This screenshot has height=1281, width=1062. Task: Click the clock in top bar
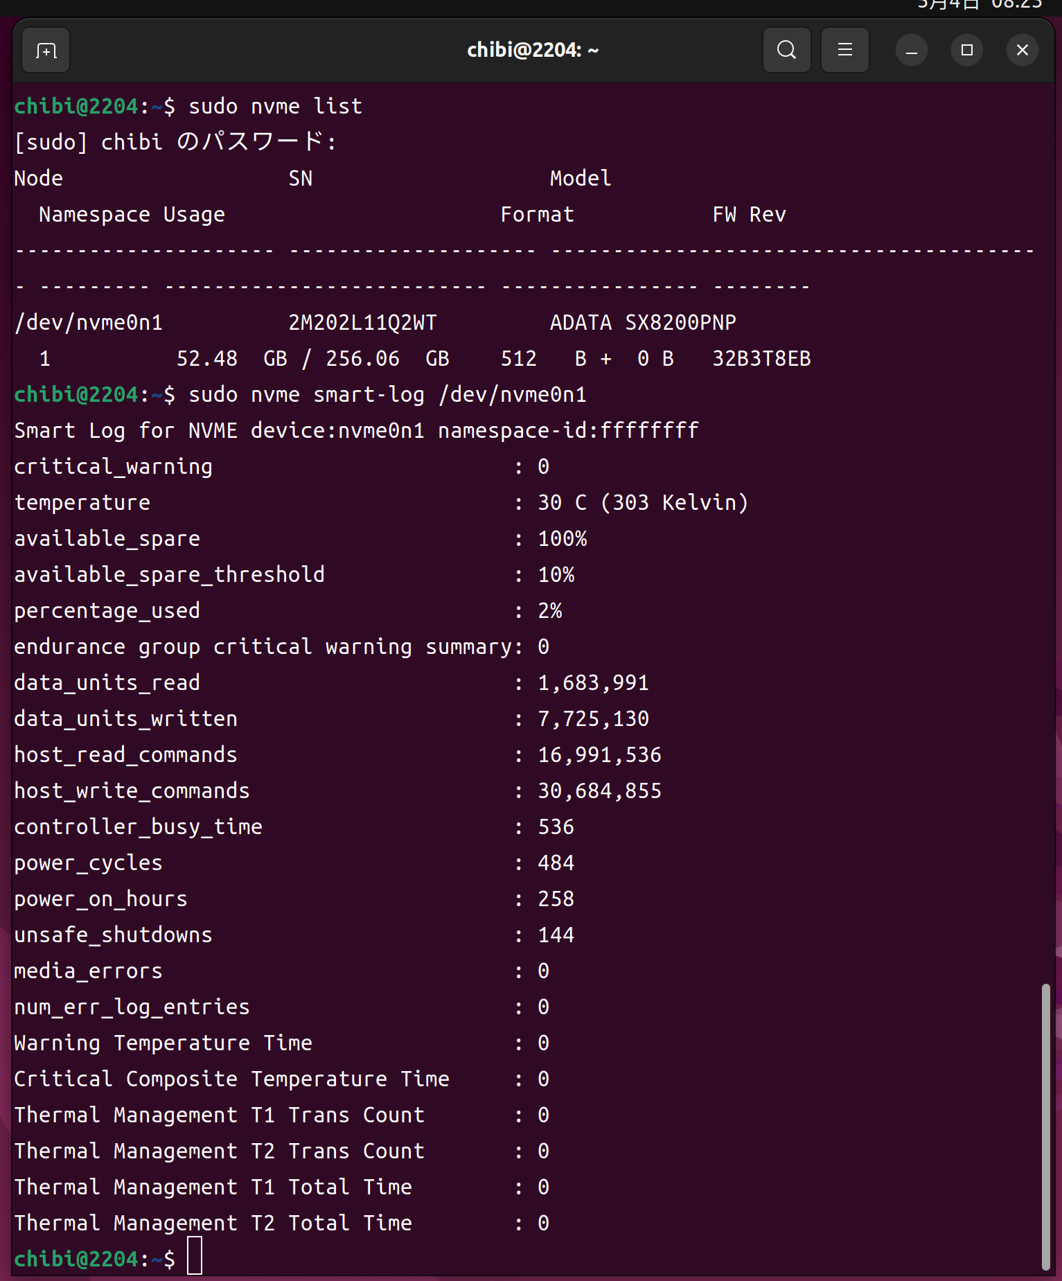pyautogui.click(x=980, y=5)
